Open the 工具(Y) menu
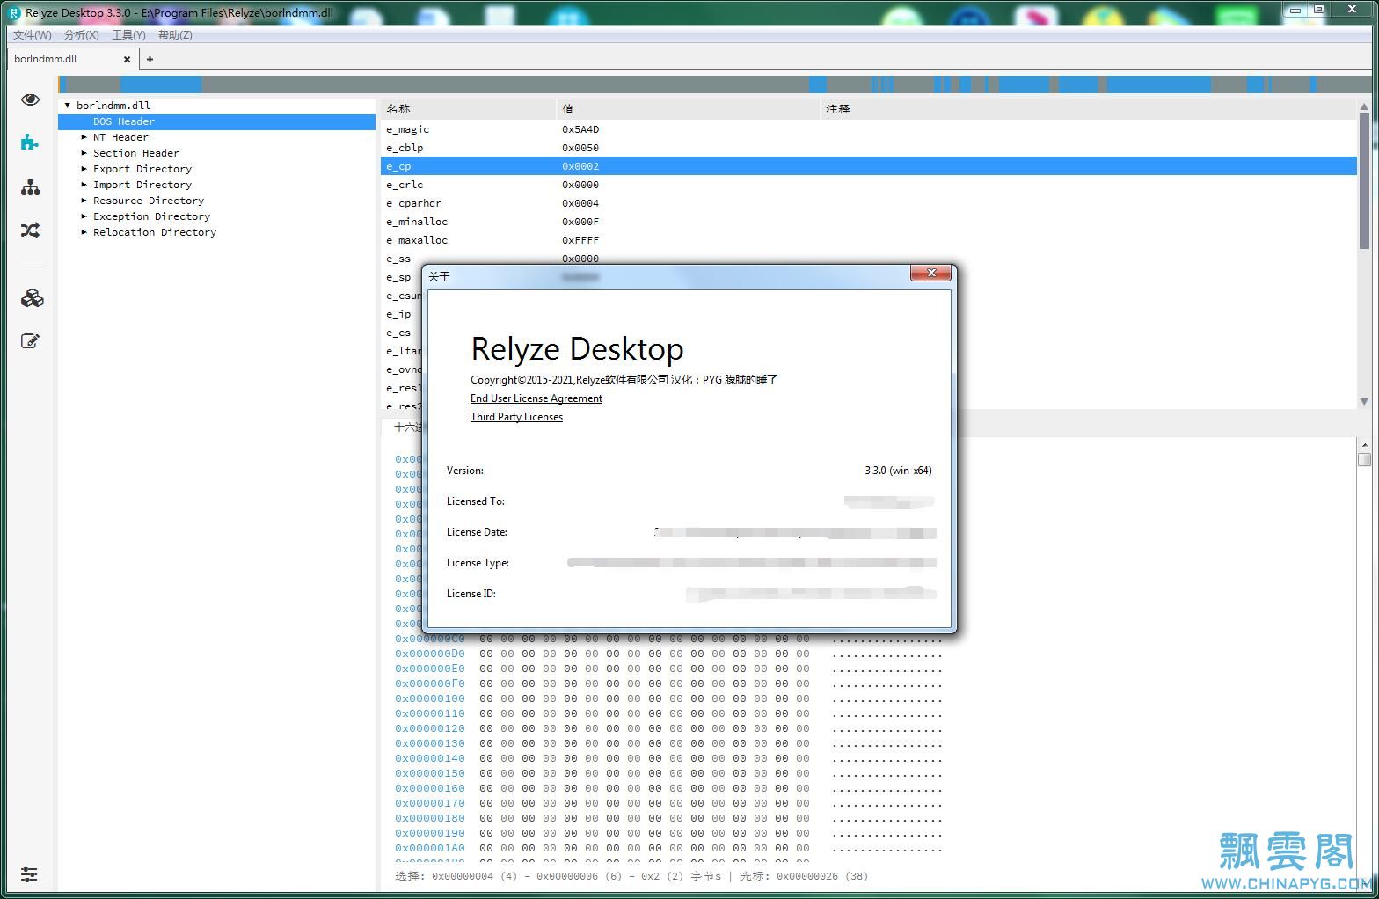This screenshot has height=899, width=1379. (128, 35)
